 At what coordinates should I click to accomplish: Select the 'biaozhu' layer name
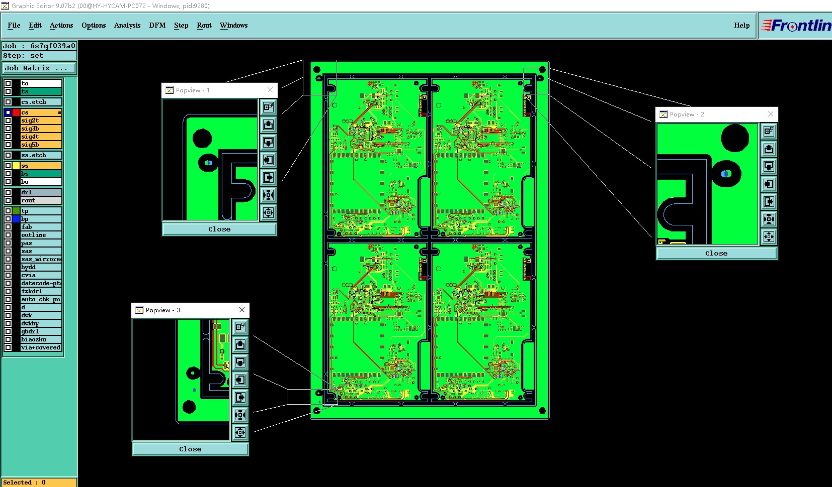pos(41,339)
